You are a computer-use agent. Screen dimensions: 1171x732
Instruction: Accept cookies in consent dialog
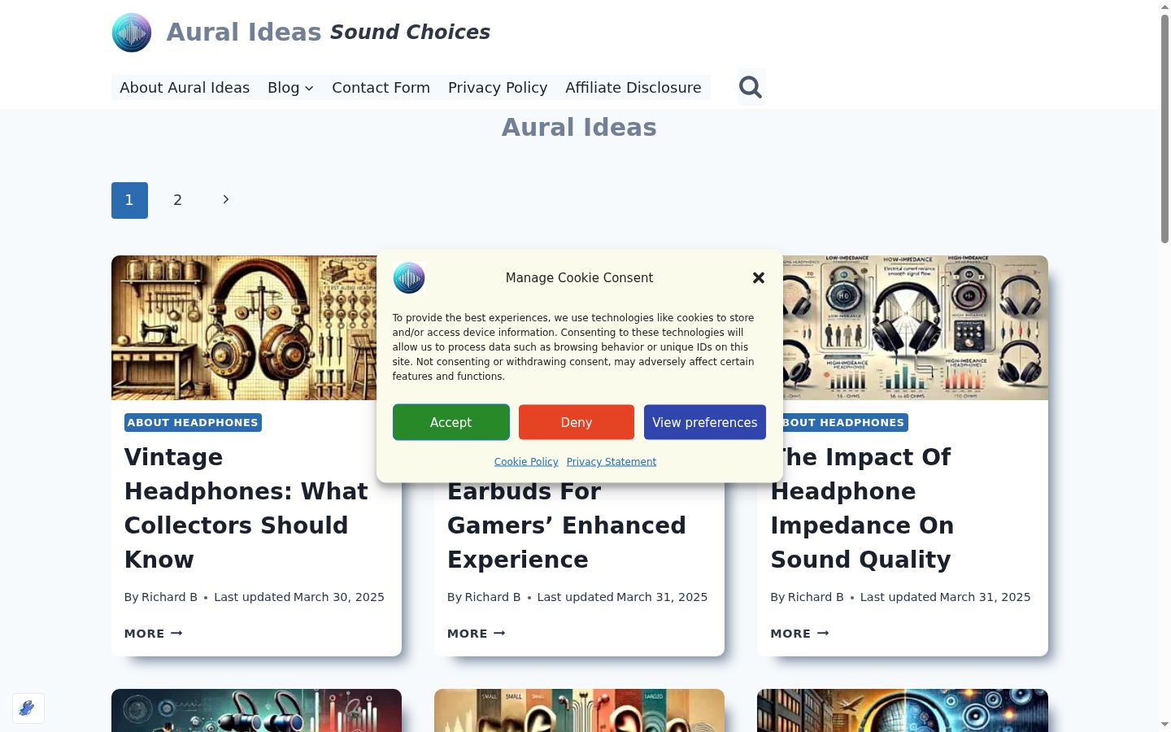click(x=451, y=422)
